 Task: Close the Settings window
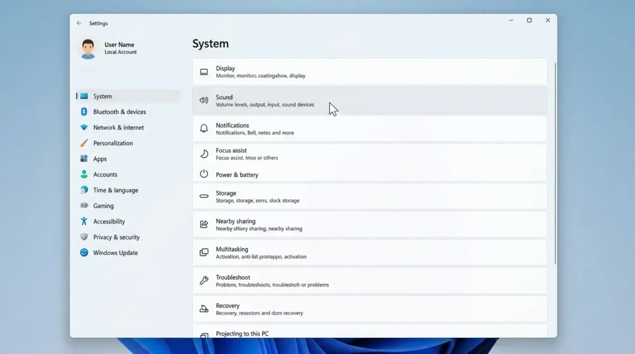pyautogui.click(x=548, y=20)
